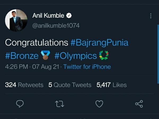159x119 pixels.
Task: Reply to Anil Kumble's tweet
Action: [20, 104]
